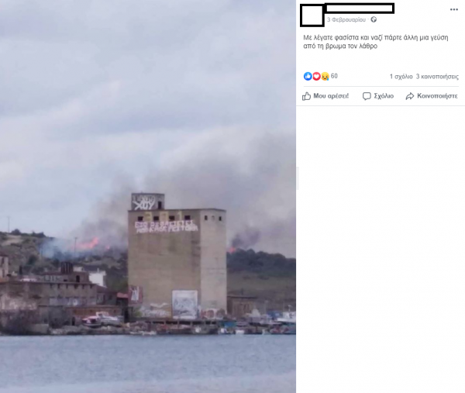Click the sad face reaction emoji
The image size is (465, 393).
325,76
